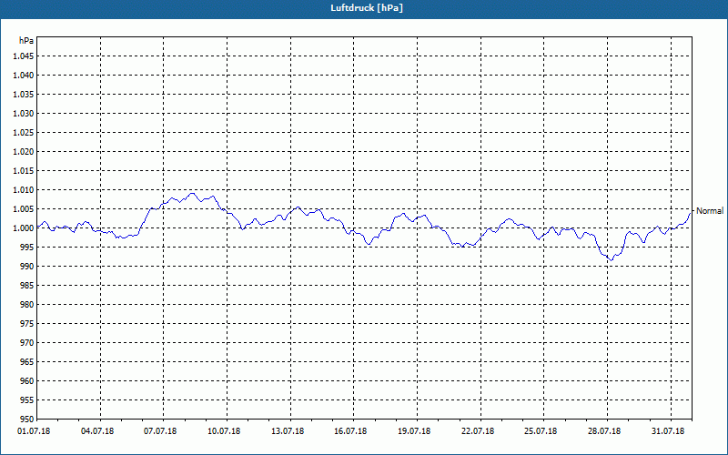728x455 pixels.
Task: Click the 16.07.18 date label
Action: [350, 431]
